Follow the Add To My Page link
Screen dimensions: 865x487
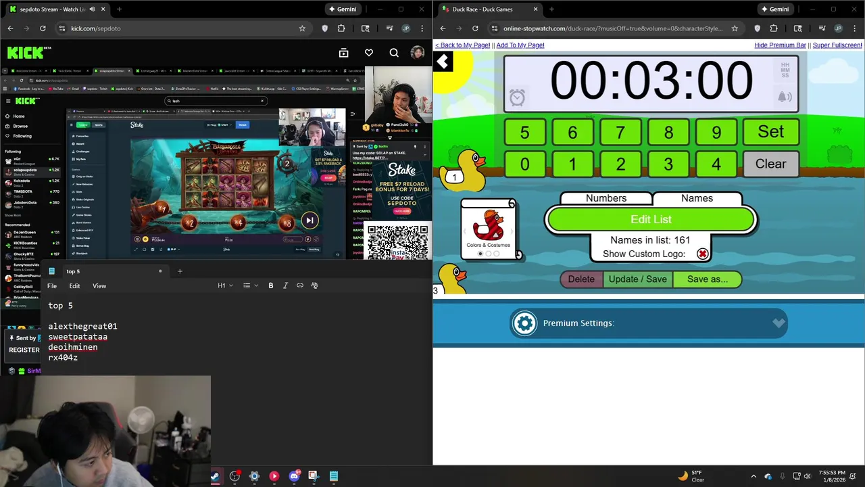click(x=520, y=45)
